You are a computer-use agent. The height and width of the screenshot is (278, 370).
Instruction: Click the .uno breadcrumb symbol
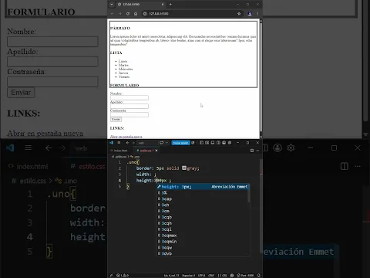pos(135,157)
